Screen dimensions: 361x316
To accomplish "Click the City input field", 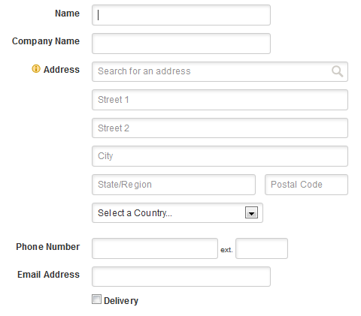I will 220,156.
